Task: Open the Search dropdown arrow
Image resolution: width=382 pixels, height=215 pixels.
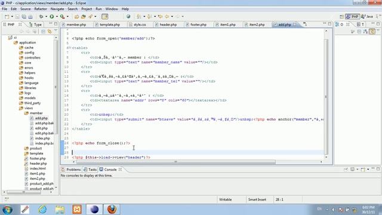Action: (x=95, y=17)
